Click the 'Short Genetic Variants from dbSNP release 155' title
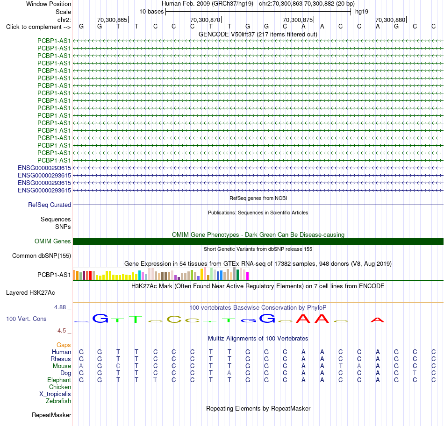The height and width of the screenshot is (426, 444). (x=258, y=249)
